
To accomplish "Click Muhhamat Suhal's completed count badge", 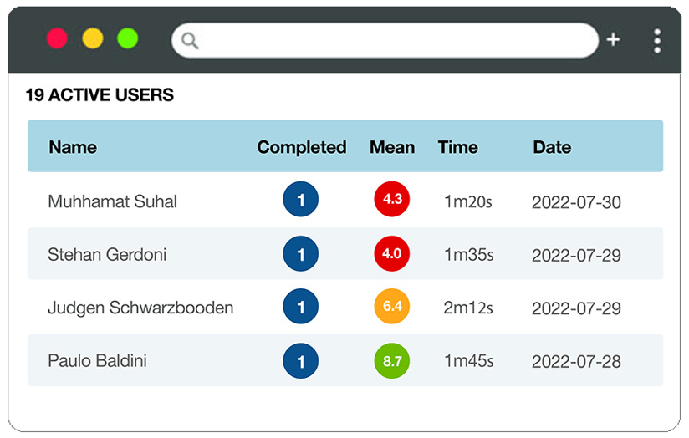I will coord(301,201).
